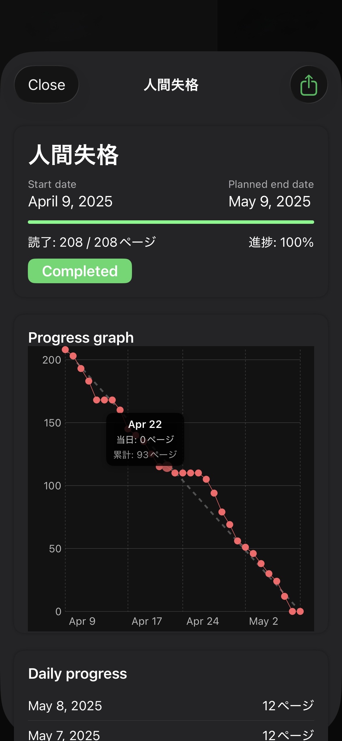The width and height of the screenshot is (342, 741).
Task: Tap the green Completed badge
Action: 80,271
